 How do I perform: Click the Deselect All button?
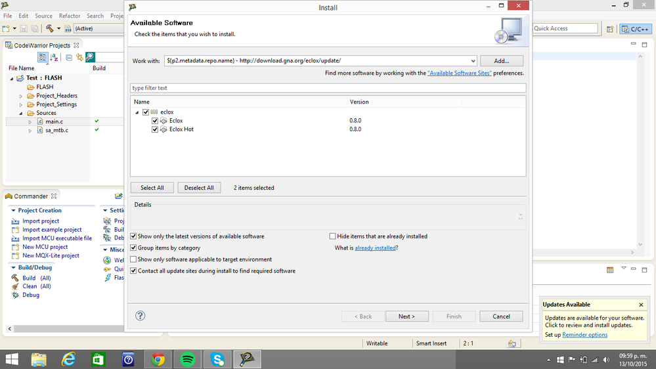(x=199, y=188)
